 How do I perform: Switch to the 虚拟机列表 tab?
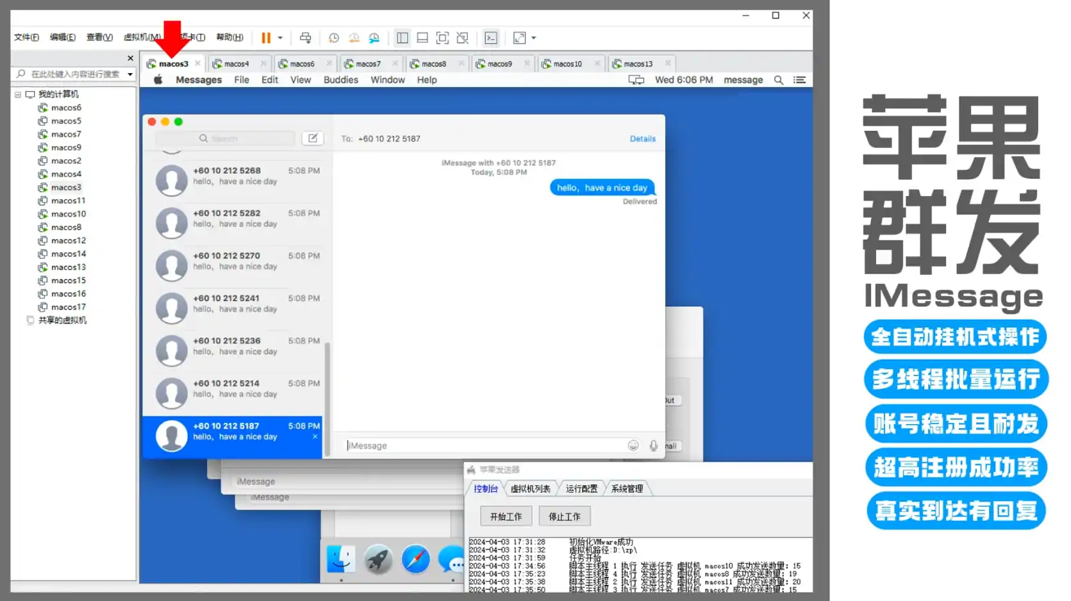(530, 488)
